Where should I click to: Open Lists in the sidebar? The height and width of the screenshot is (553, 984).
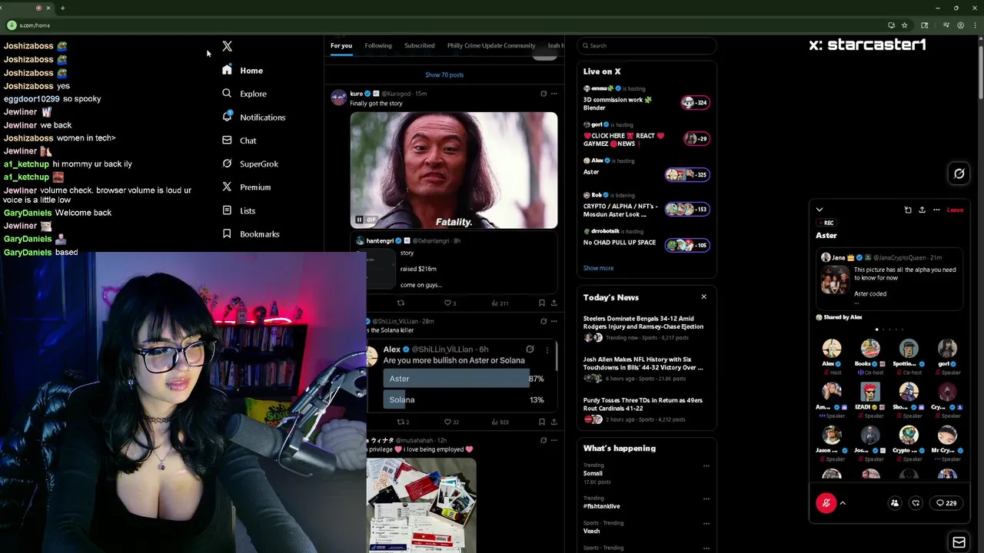coord(239,210)
